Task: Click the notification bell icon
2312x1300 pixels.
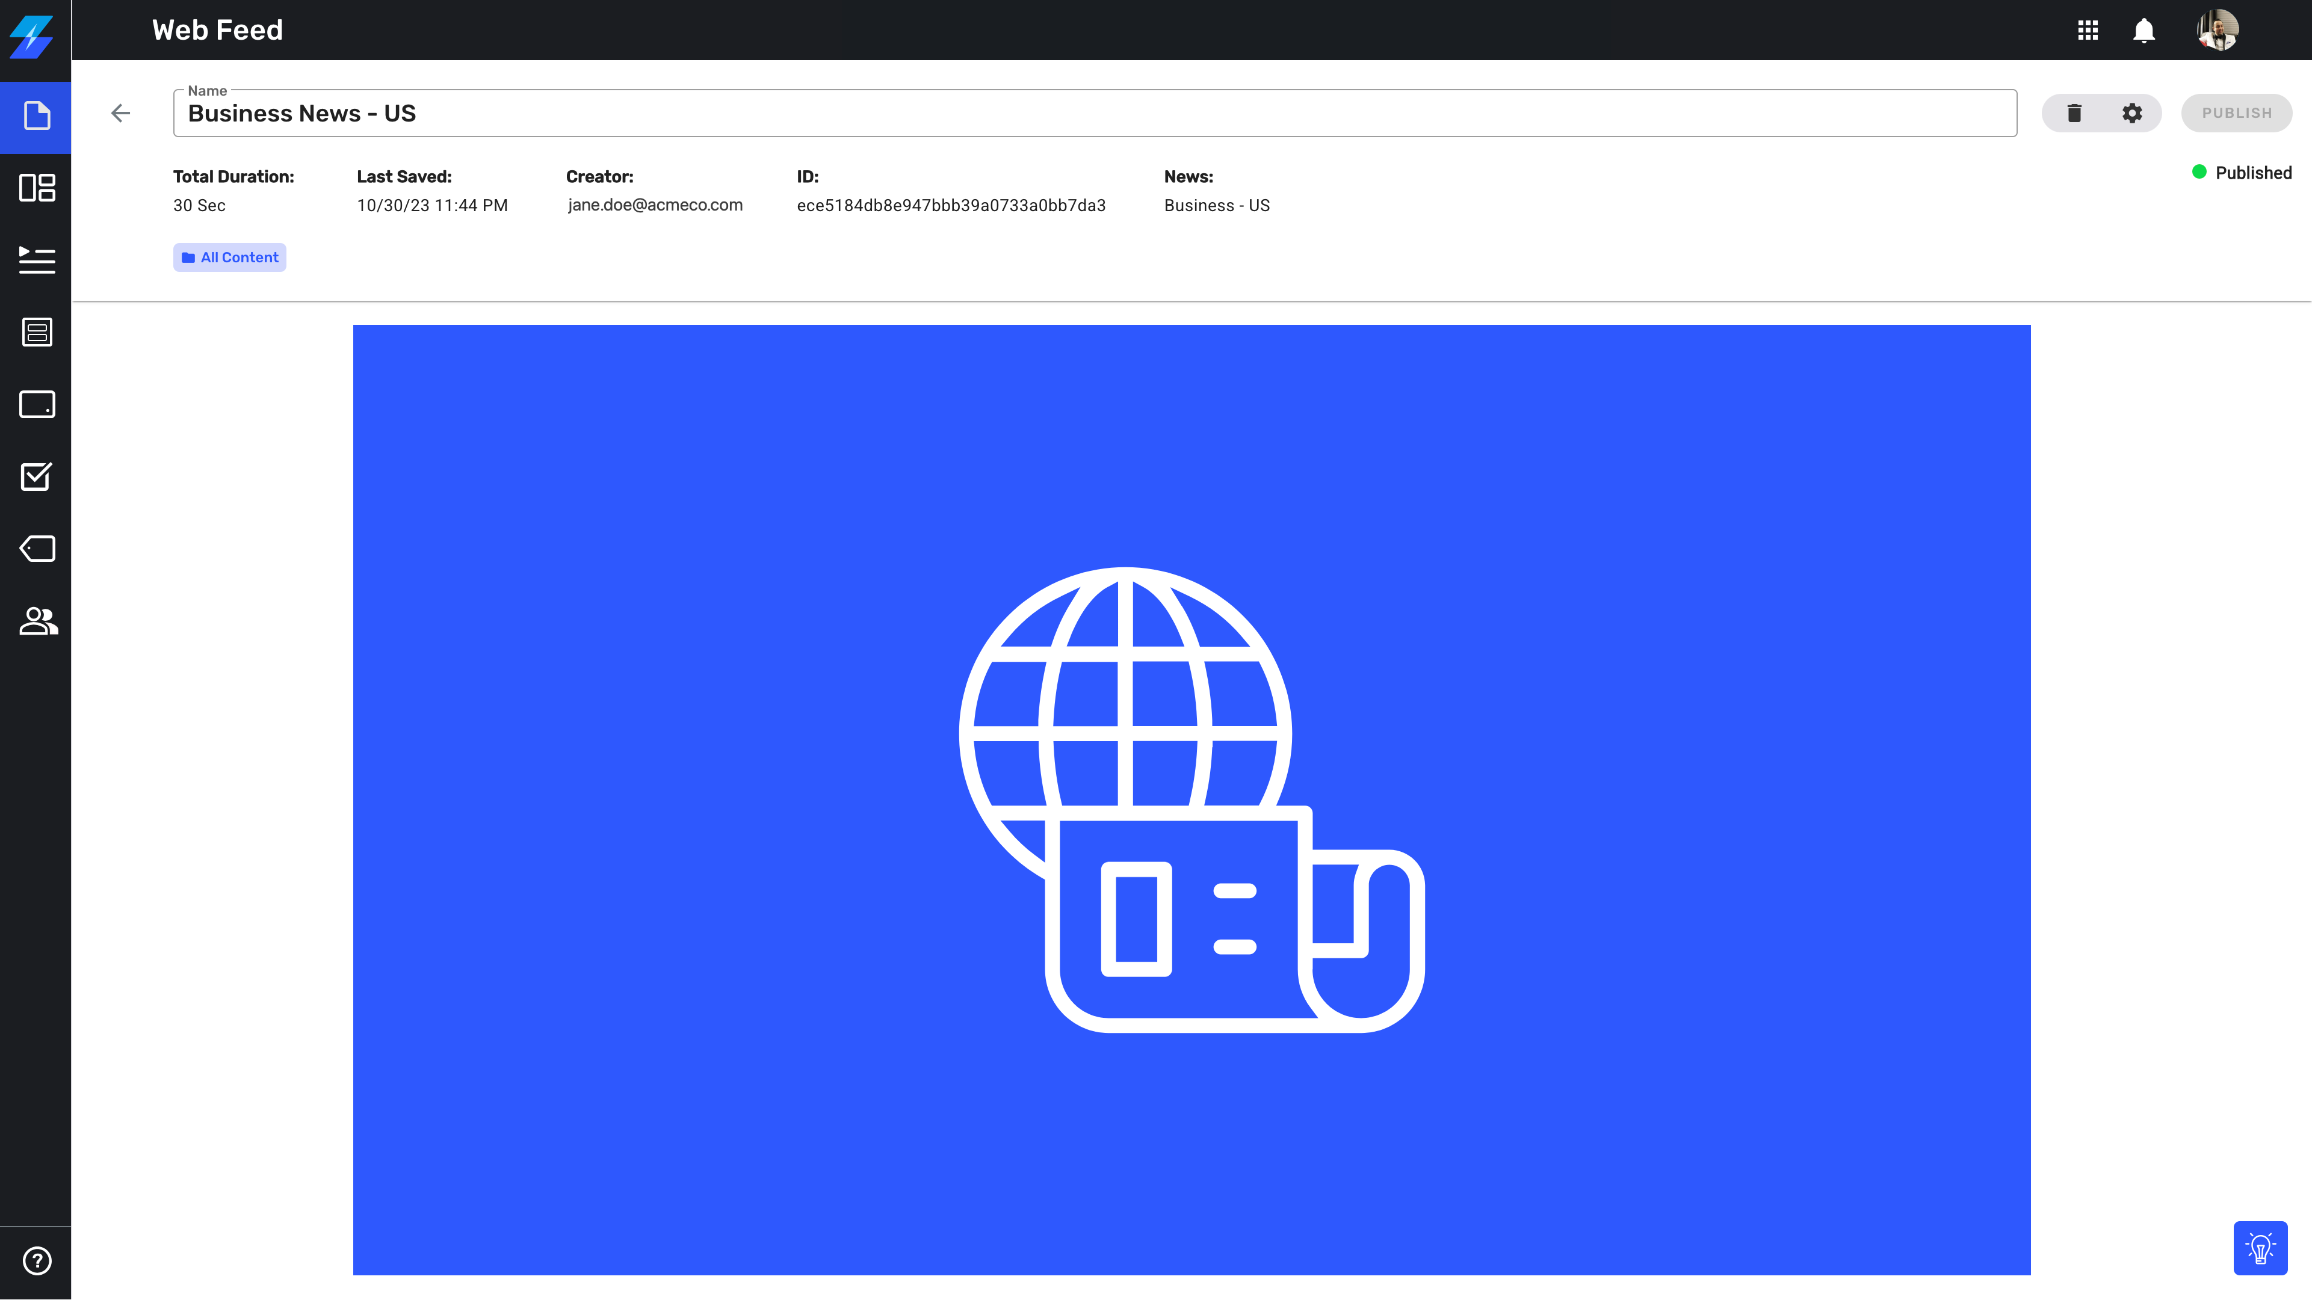Action: pos(2144,30)
